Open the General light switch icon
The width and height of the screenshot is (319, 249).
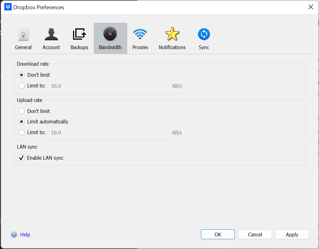coord(23,34)
